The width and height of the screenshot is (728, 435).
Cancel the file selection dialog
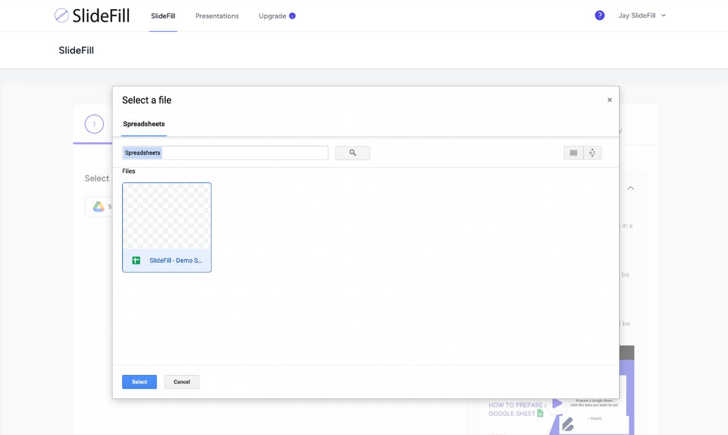[x=182, y=382]
